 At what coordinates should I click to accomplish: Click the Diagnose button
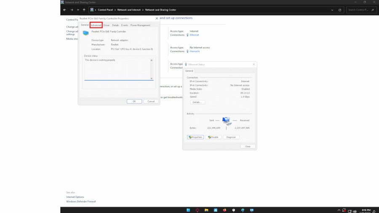coord(231,137)
